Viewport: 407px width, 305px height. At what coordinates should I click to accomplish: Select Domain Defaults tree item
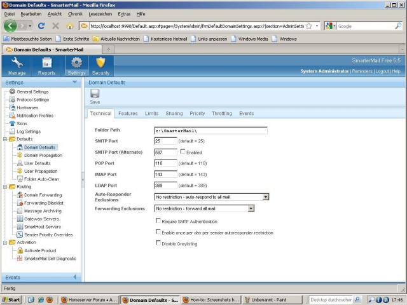39,147
